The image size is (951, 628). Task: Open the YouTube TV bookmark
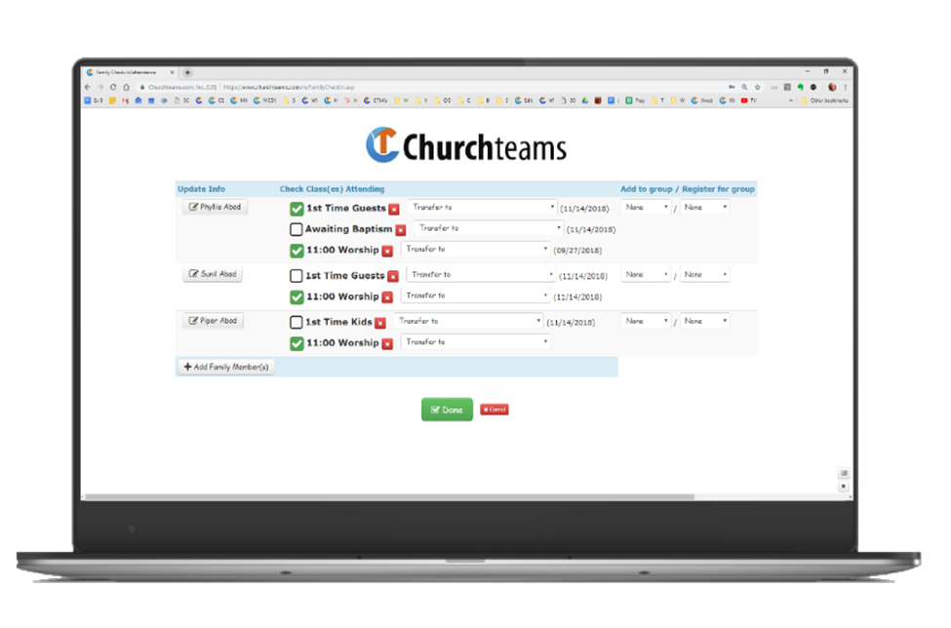click(x=748, y=100)
